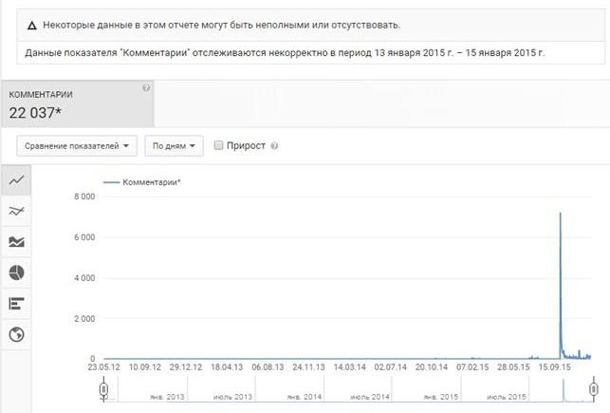610x413 pixels.
Task: Open the По дням granularity dropdown
Action: [174, 146]
